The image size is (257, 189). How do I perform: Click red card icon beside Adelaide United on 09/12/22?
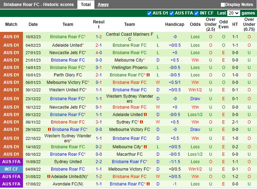(146, 115)
